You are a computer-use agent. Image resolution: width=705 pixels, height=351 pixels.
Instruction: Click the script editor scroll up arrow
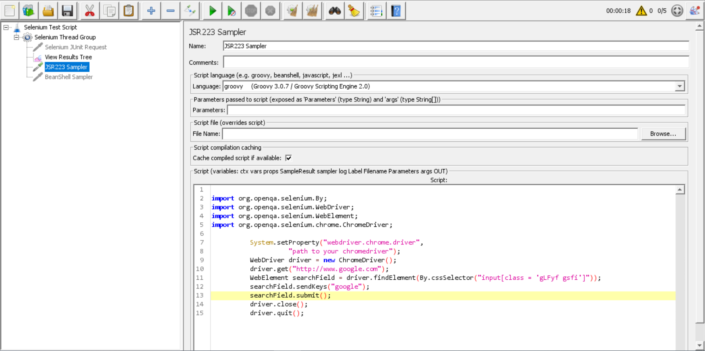(x=680, y=190)
